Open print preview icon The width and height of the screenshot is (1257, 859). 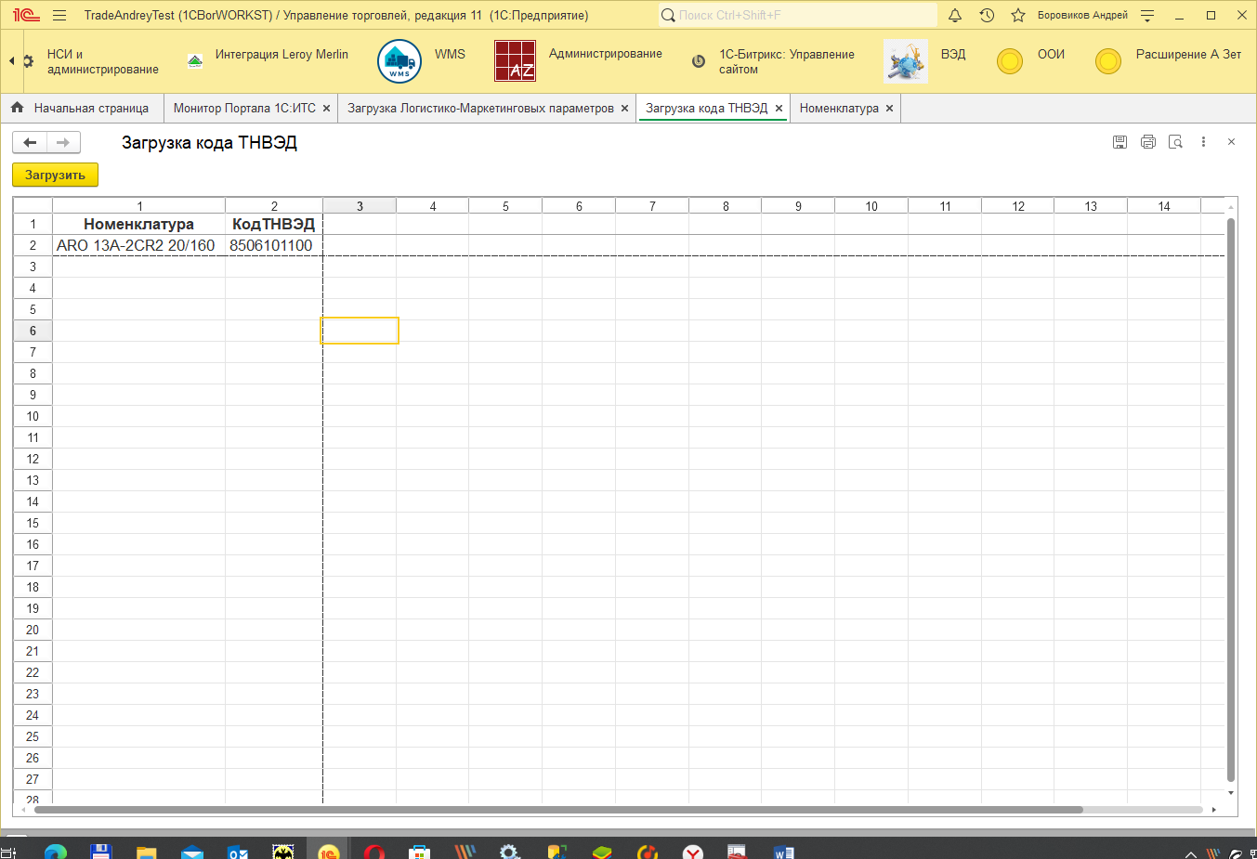(x=1175, y=142)
